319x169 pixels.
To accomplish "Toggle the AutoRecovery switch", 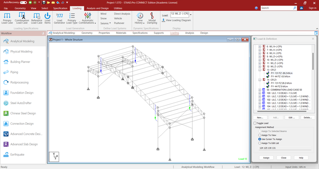I will click(x=23, y=3).
